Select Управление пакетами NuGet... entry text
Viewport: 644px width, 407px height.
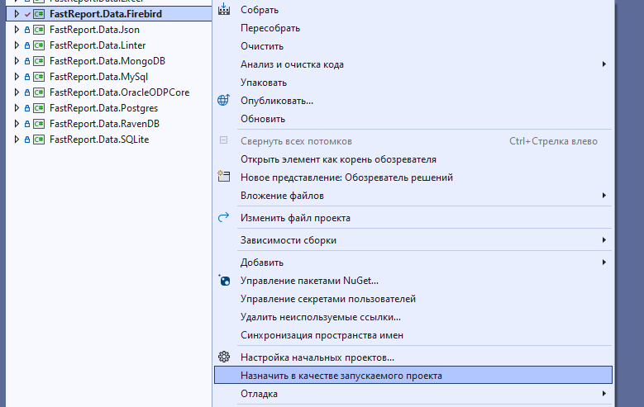pyautogui.click(x=309, y=281)
